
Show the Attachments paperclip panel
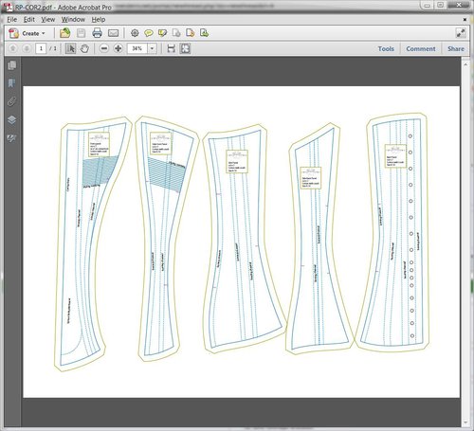tap(12, 101)
